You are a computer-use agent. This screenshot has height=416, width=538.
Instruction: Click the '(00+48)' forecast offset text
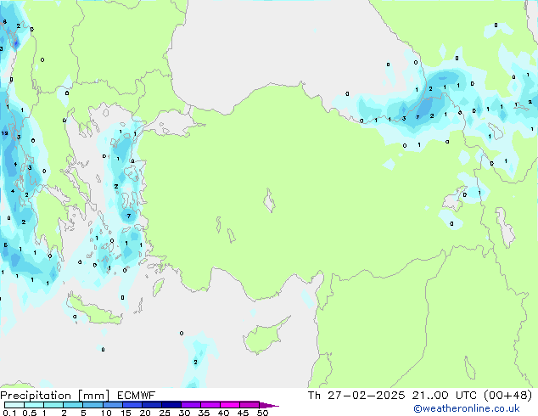click(507, 396)
